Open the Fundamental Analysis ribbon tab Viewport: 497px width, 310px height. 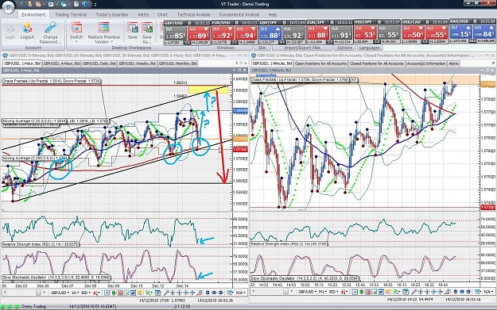tap(239, 14)
